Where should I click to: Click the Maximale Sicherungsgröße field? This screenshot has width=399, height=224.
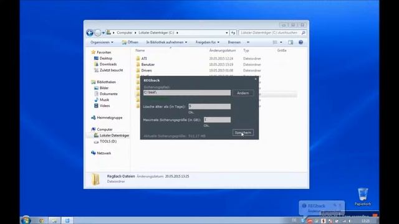click(218, 119)
